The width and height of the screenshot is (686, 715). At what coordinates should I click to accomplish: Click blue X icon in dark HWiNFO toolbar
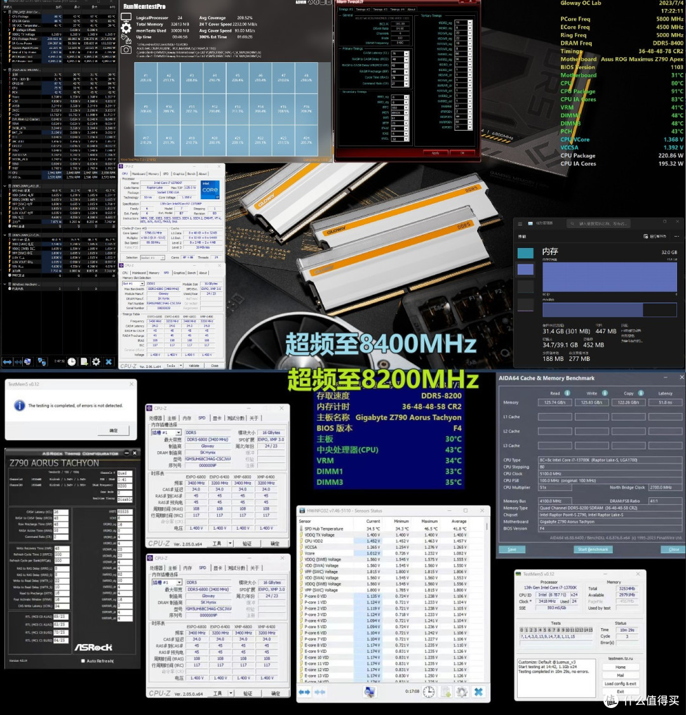tap(109, 362)
